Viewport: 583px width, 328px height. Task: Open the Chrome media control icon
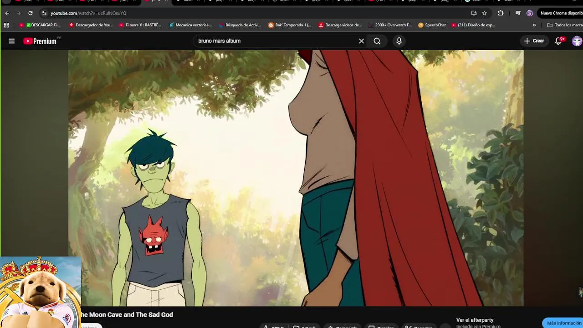(518, 13)
